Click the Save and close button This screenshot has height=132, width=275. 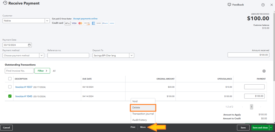(x=260, y=128)
